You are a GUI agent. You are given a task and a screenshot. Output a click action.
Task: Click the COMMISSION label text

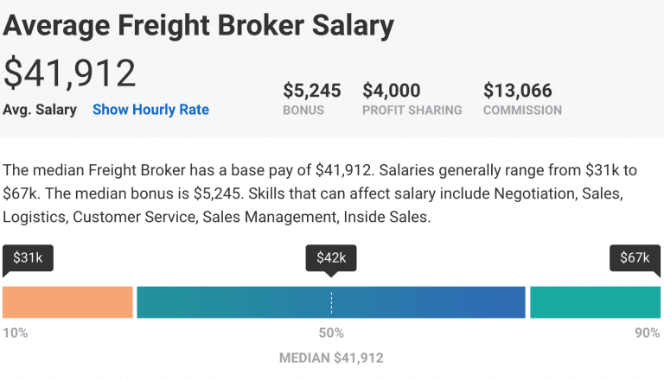[x=522, y=111]
